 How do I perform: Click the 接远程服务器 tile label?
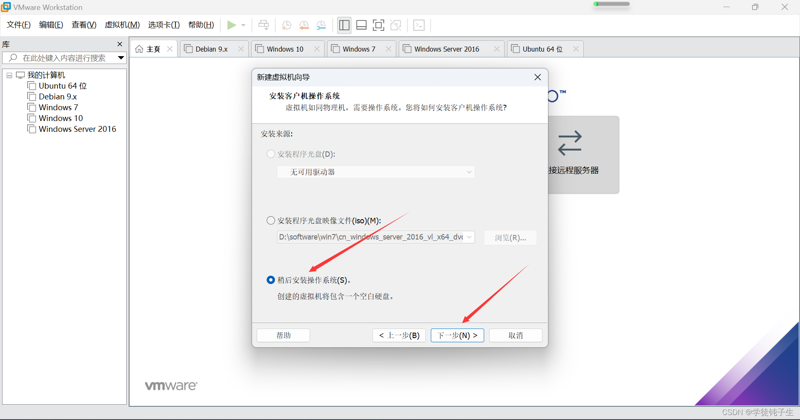pos(573,170)
